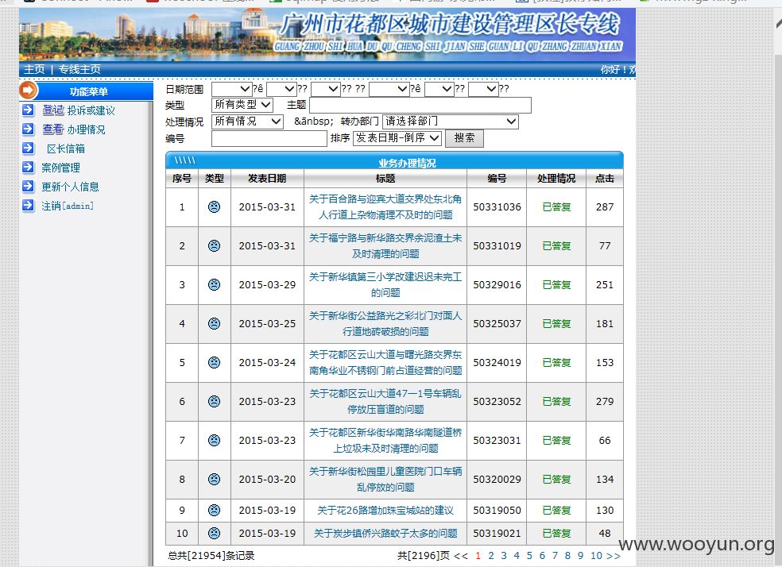Click the 50331036 number cell

[x=497, y=206]
